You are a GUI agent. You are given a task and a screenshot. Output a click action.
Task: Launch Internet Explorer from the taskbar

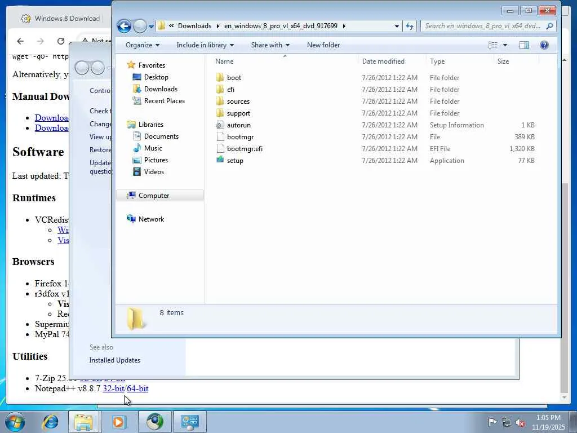pos(50,422)
